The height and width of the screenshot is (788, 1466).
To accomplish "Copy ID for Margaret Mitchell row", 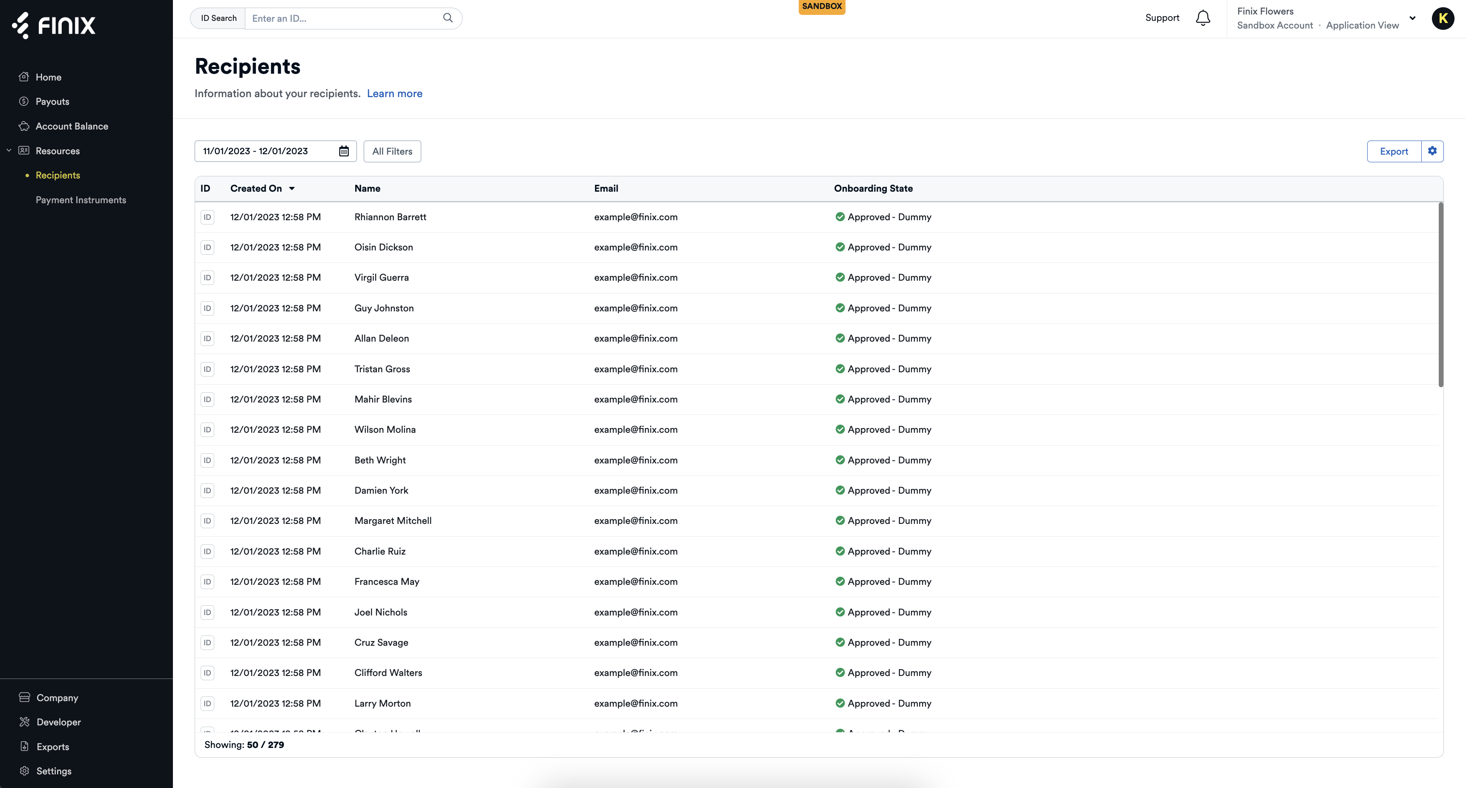I will (207, 521).
